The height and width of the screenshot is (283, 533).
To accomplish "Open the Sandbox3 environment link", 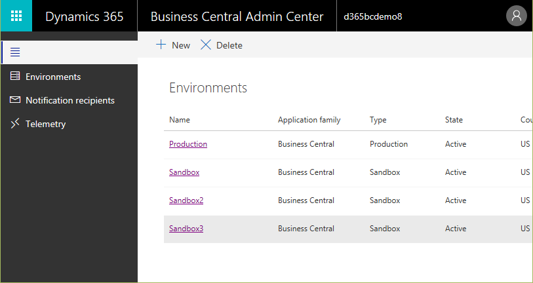I will tap(186, 229).
